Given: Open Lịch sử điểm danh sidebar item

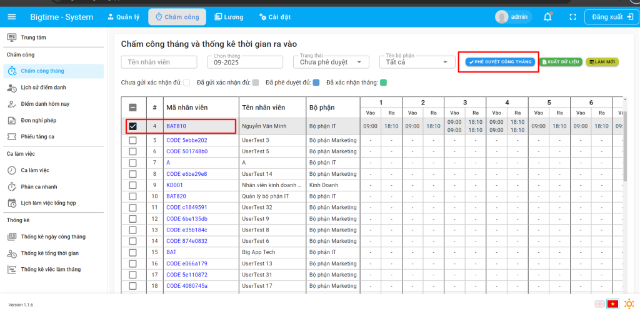Looking at the screenshot, I should coord(43,88).
